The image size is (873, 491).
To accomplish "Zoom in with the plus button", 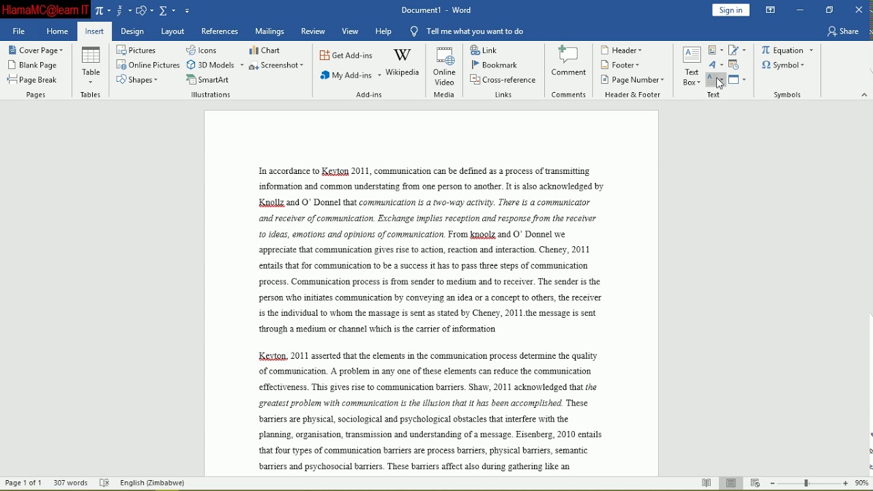I will [x=846, y=483].
